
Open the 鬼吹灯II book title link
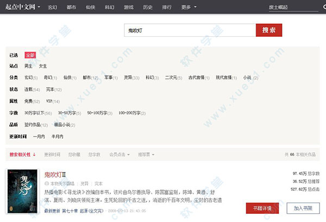pyautogui.click(x=55, y=175)
